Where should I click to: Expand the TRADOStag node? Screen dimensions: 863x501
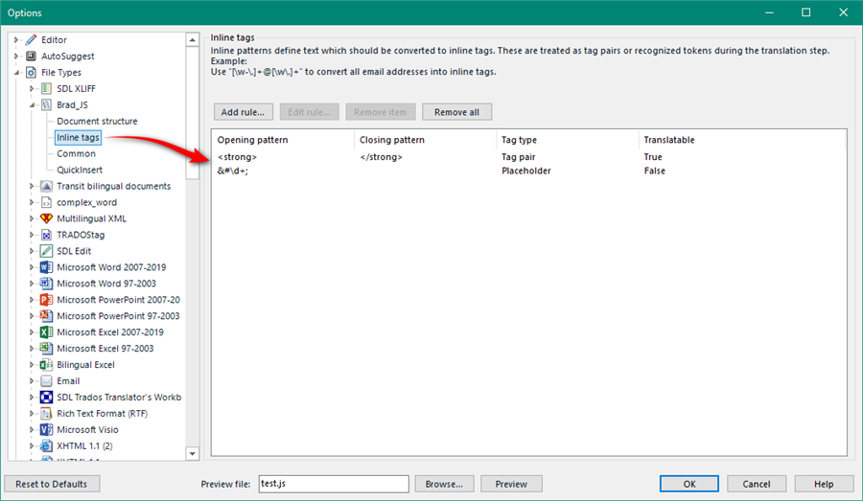32,235
